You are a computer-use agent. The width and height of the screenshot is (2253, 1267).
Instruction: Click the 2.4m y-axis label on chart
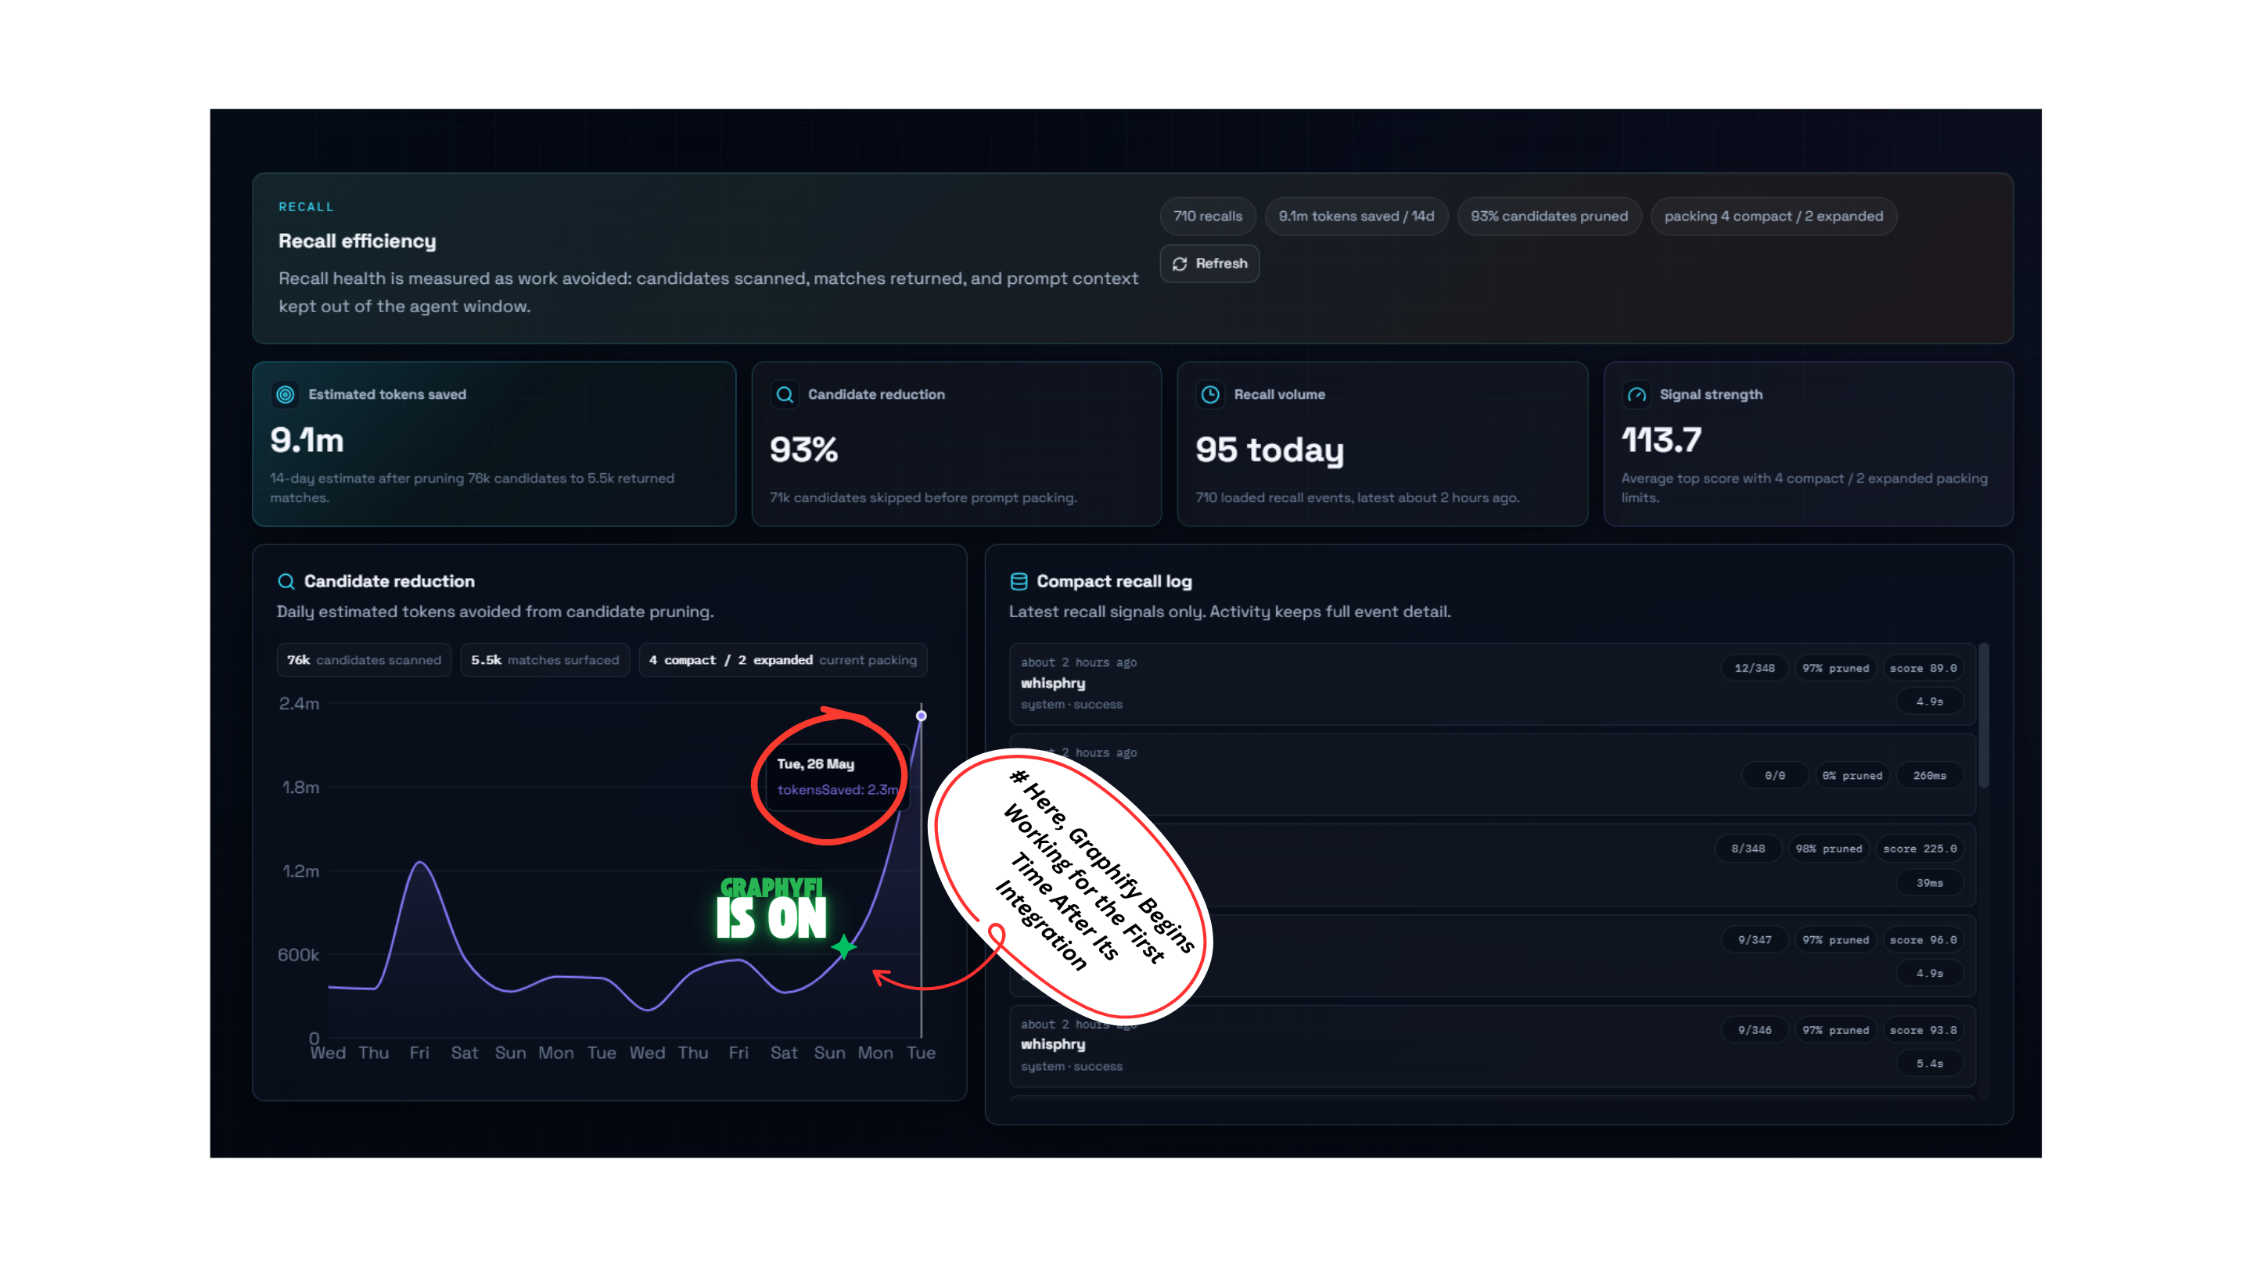tap(299, 703)
